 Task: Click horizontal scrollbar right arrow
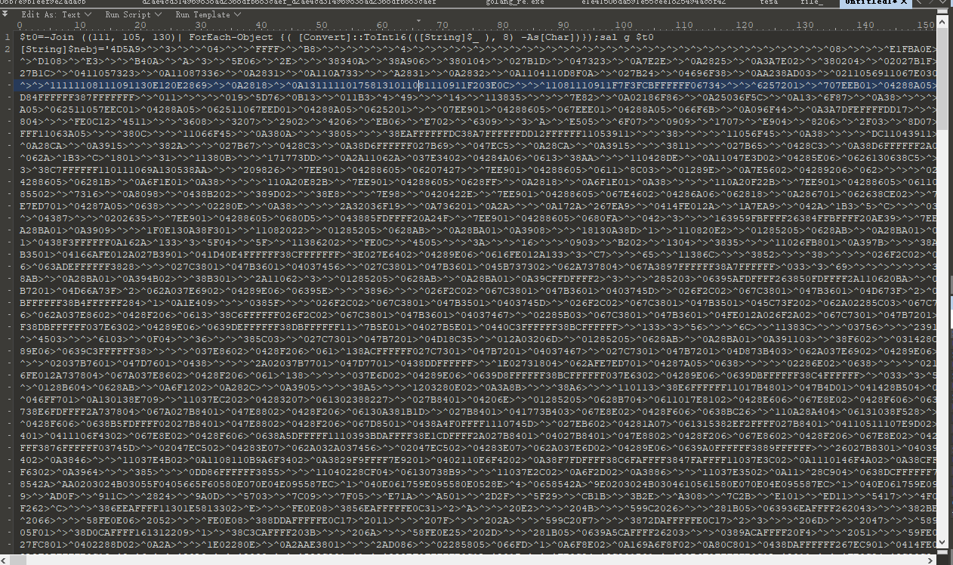tap(931, 560)
